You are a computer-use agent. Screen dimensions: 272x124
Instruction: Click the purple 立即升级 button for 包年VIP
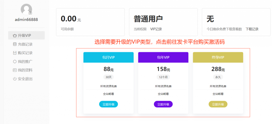coord(163,104)
